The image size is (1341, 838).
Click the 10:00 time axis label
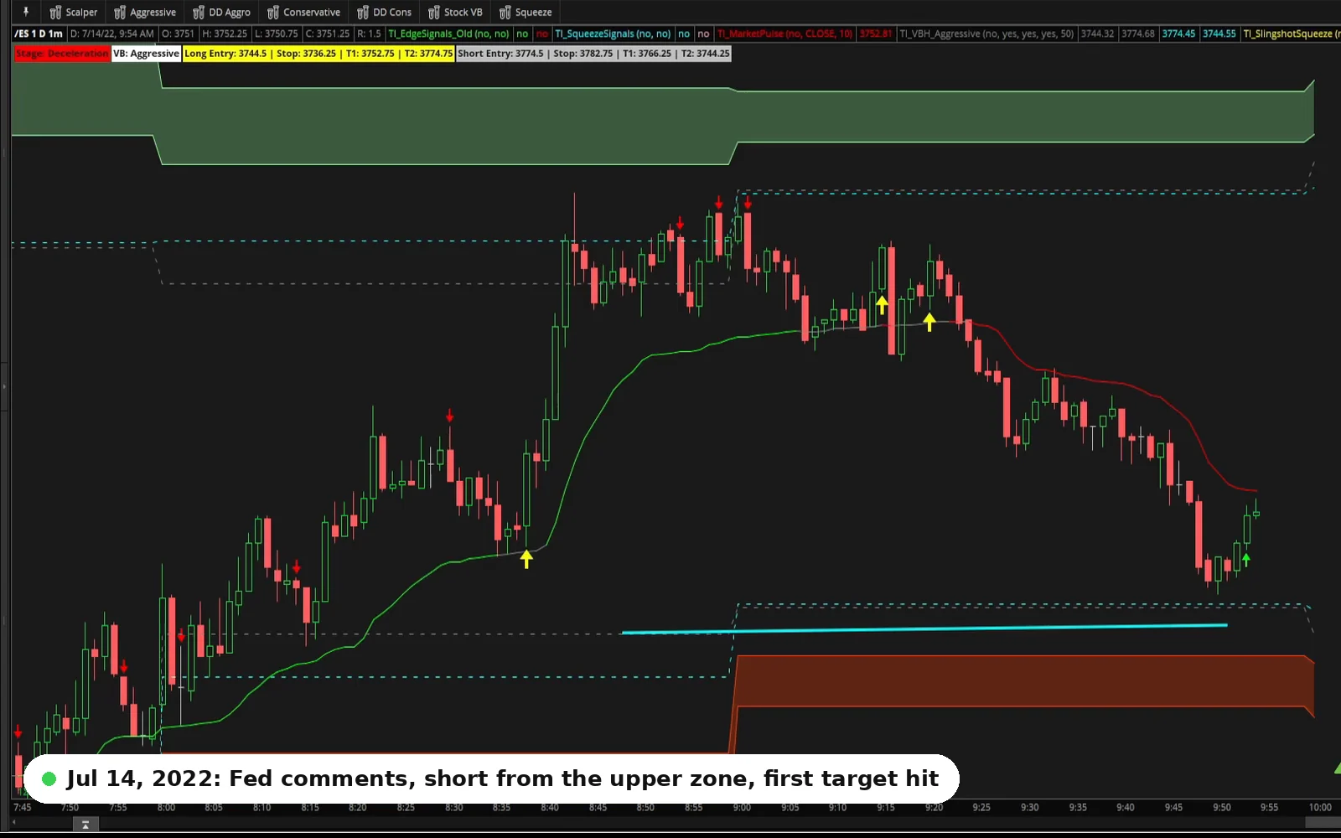[1320, 808]
